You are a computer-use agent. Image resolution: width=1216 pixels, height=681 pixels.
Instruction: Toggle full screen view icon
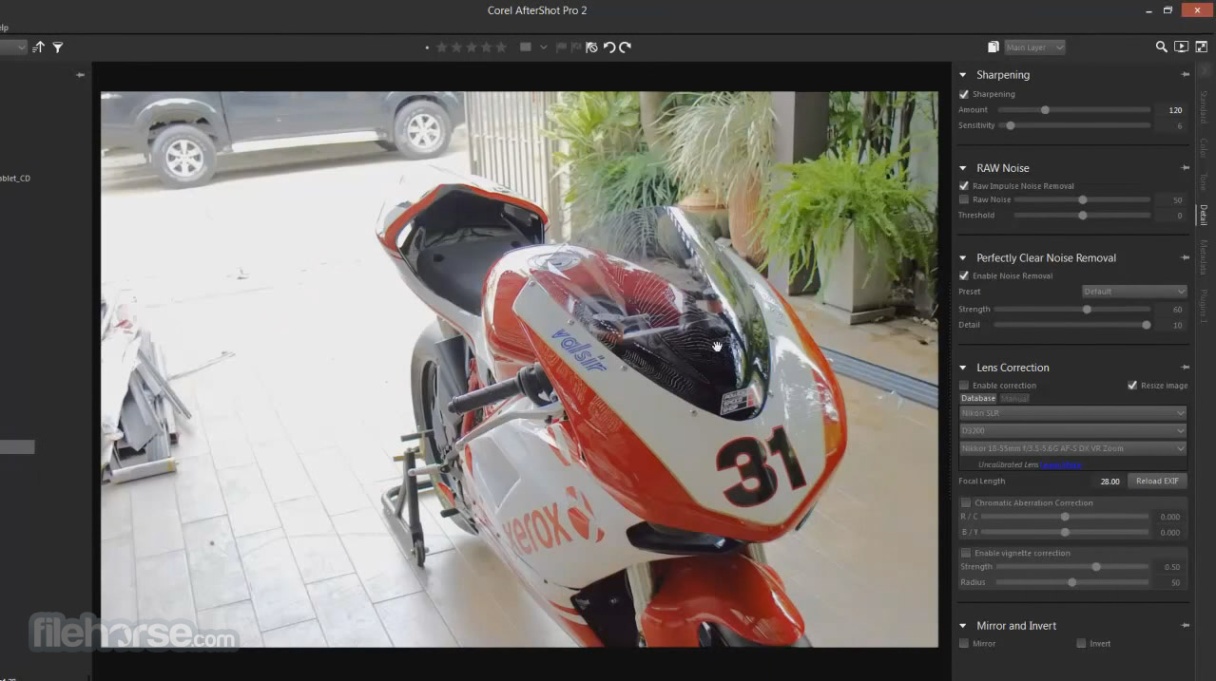[x=1201, y=47]
